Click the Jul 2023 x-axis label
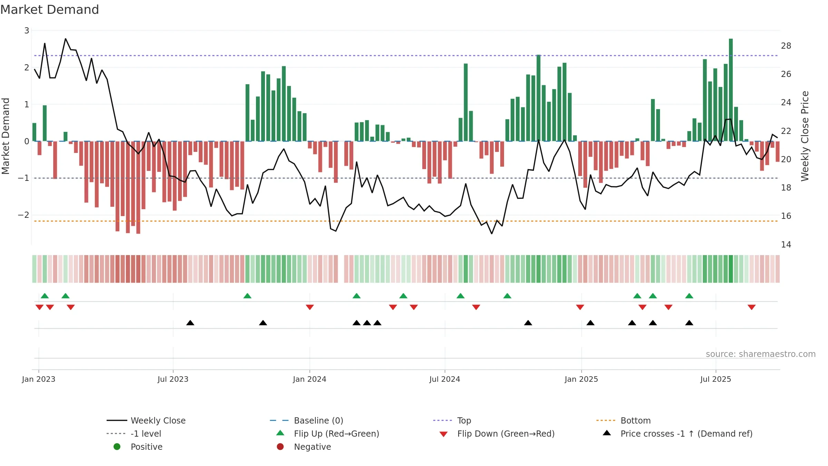 coord(173,379)
